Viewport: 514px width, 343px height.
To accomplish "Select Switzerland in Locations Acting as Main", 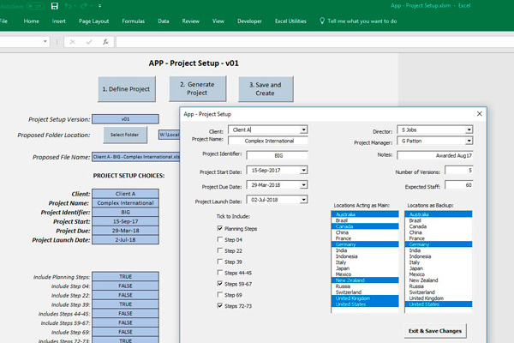I will pos(365,292).
